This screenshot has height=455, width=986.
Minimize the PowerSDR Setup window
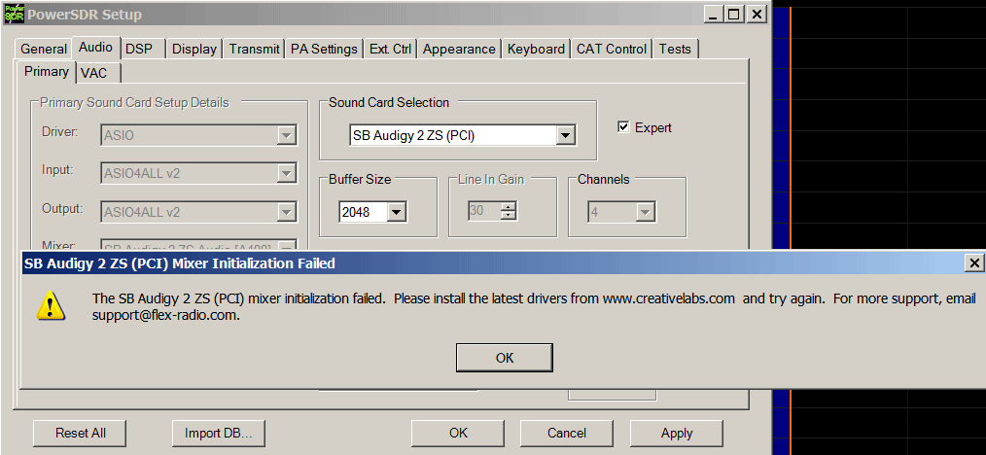click(x=715, y=15)
